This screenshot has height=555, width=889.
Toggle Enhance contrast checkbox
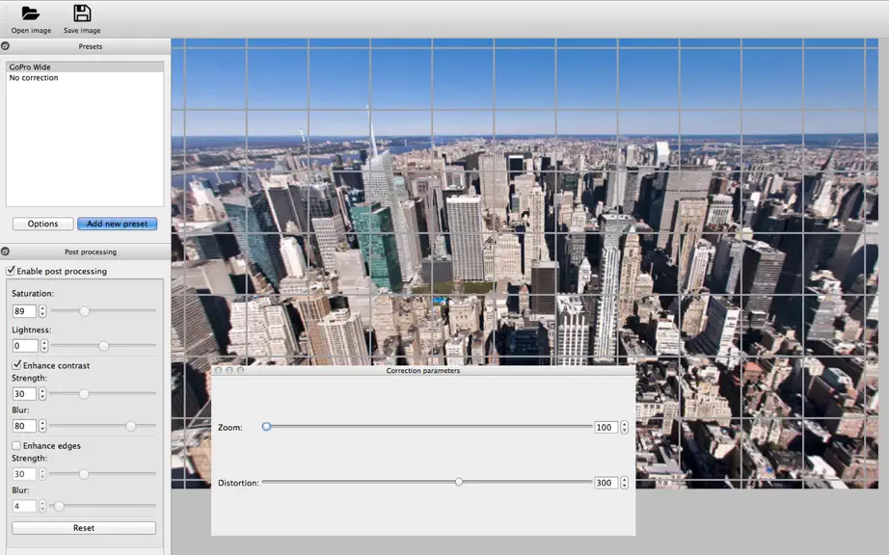[16, 365]
